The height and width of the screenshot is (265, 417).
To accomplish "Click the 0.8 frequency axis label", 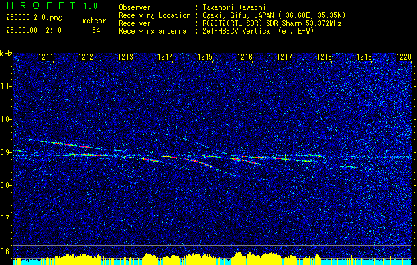I will pos(5,185).
